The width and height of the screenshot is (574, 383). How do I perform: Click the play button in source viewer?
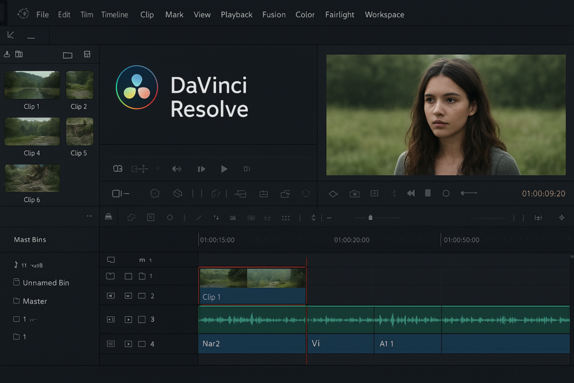click(224, 169)
